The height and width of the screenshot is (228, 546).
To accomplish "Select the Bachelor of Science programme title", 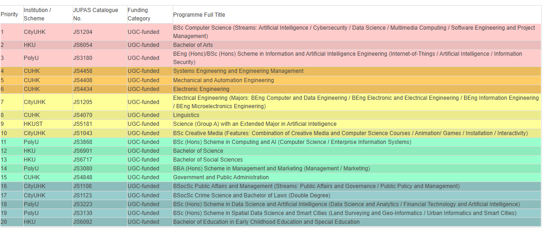I will [198, 151].
